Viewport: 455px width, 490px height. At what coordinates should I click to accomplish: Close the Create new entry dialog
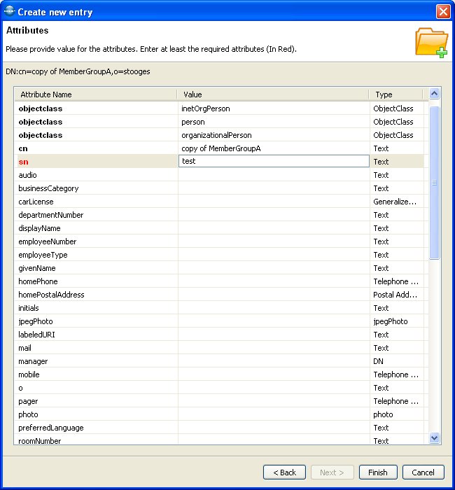pos(442,12)
